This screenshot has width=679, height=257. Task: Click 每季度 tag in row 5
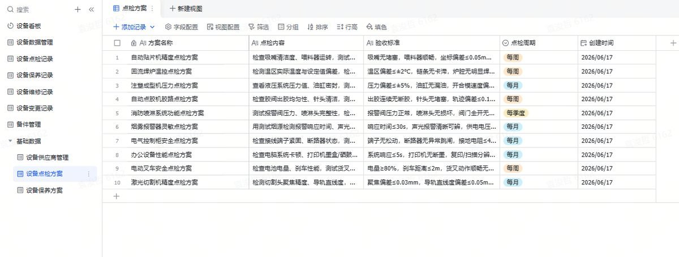pos(516,113)
